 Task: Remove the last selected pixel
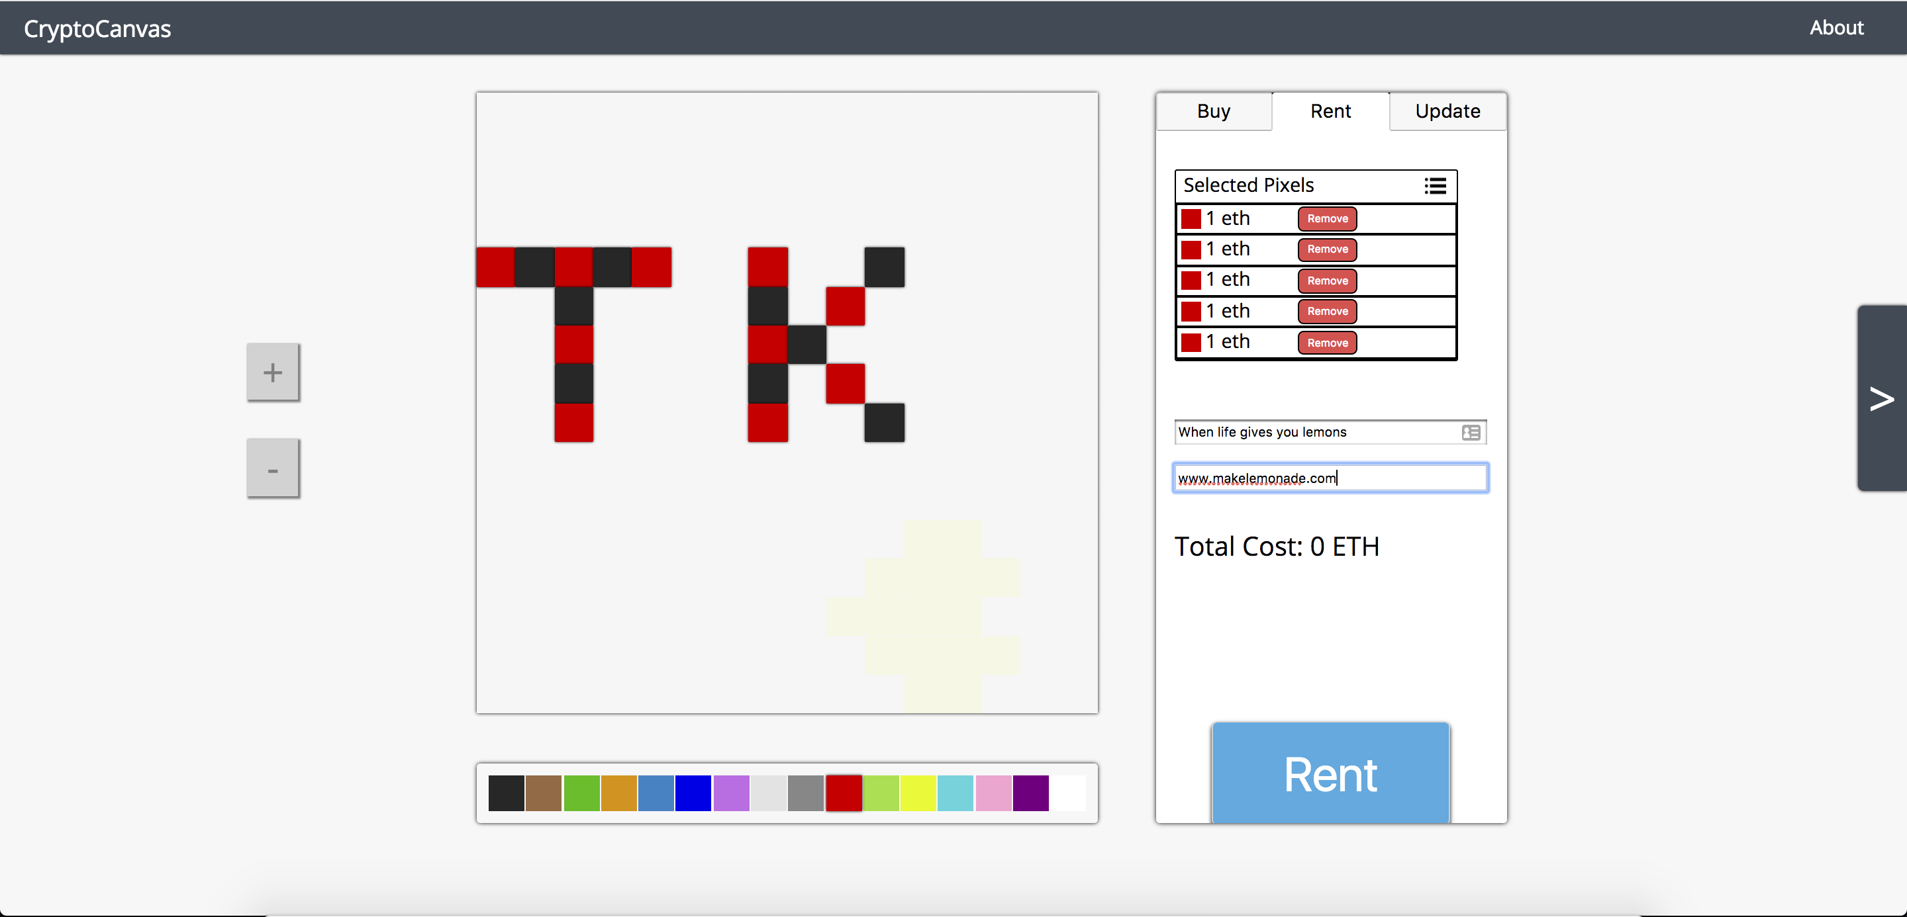click(1326, 343)
